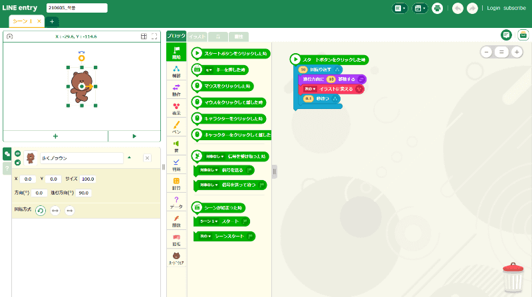532x297 pixels.
Task: Switch to the Block tab
Action: point(176,36)
